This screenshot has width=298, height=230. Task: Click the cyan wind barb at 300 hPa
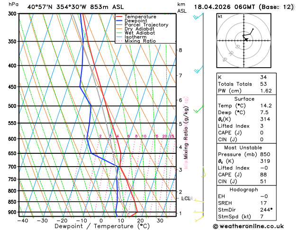click(199, 16)
